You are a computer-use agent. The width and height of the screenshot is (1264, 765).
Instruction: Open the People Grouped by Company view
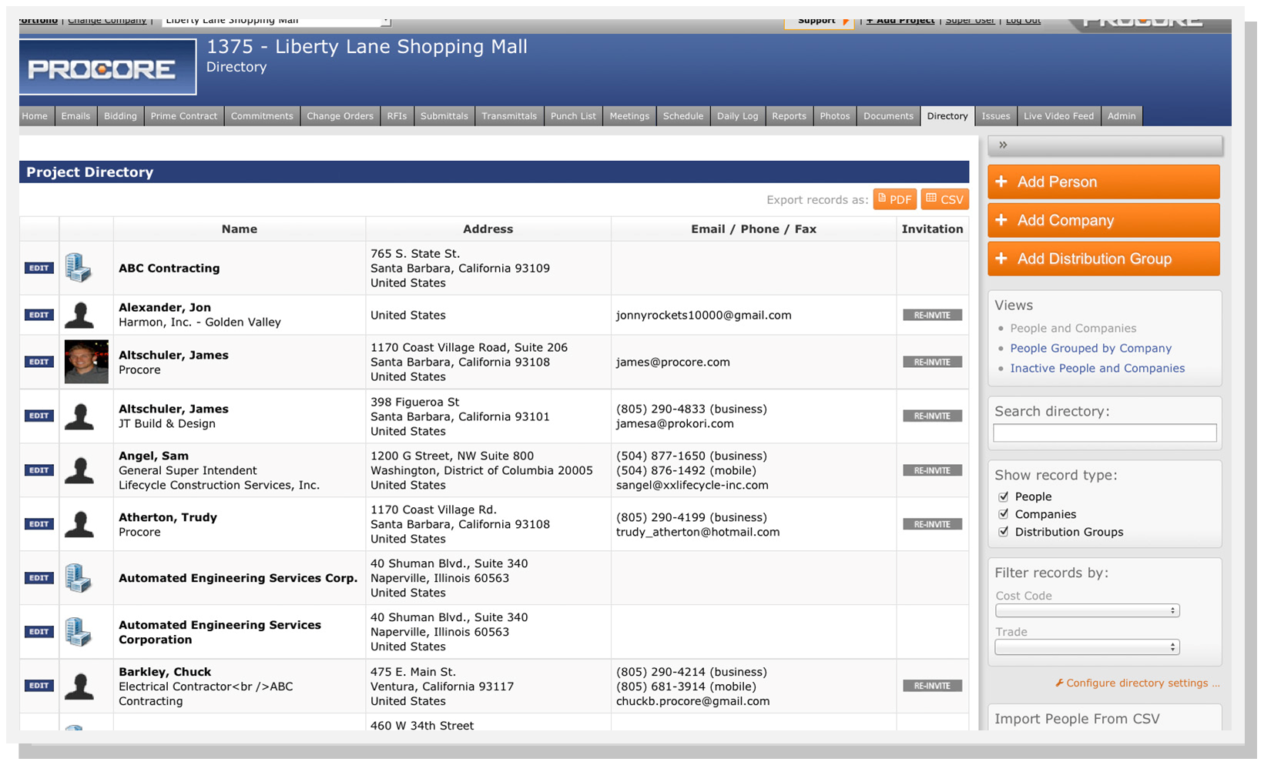point(1090,348)
